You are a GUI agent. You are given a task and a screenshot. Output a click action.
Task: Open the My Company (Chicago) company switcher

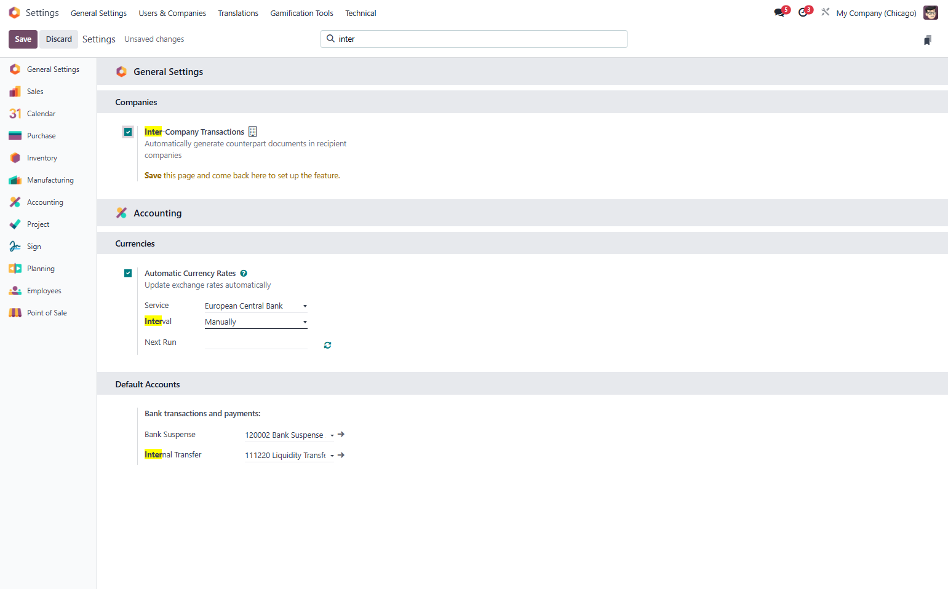(876, 13)
